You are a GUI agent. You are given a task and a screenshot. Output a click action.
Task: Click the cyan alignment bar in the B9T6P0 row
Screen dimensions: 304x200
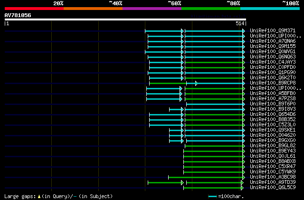click(x=216, y=105)
